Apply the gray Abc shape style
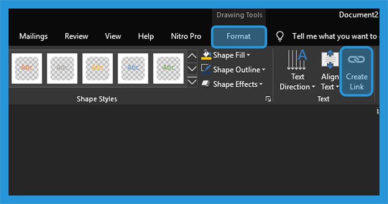The height and width of the screenshot is (204, 388). (x=62, y=68)
